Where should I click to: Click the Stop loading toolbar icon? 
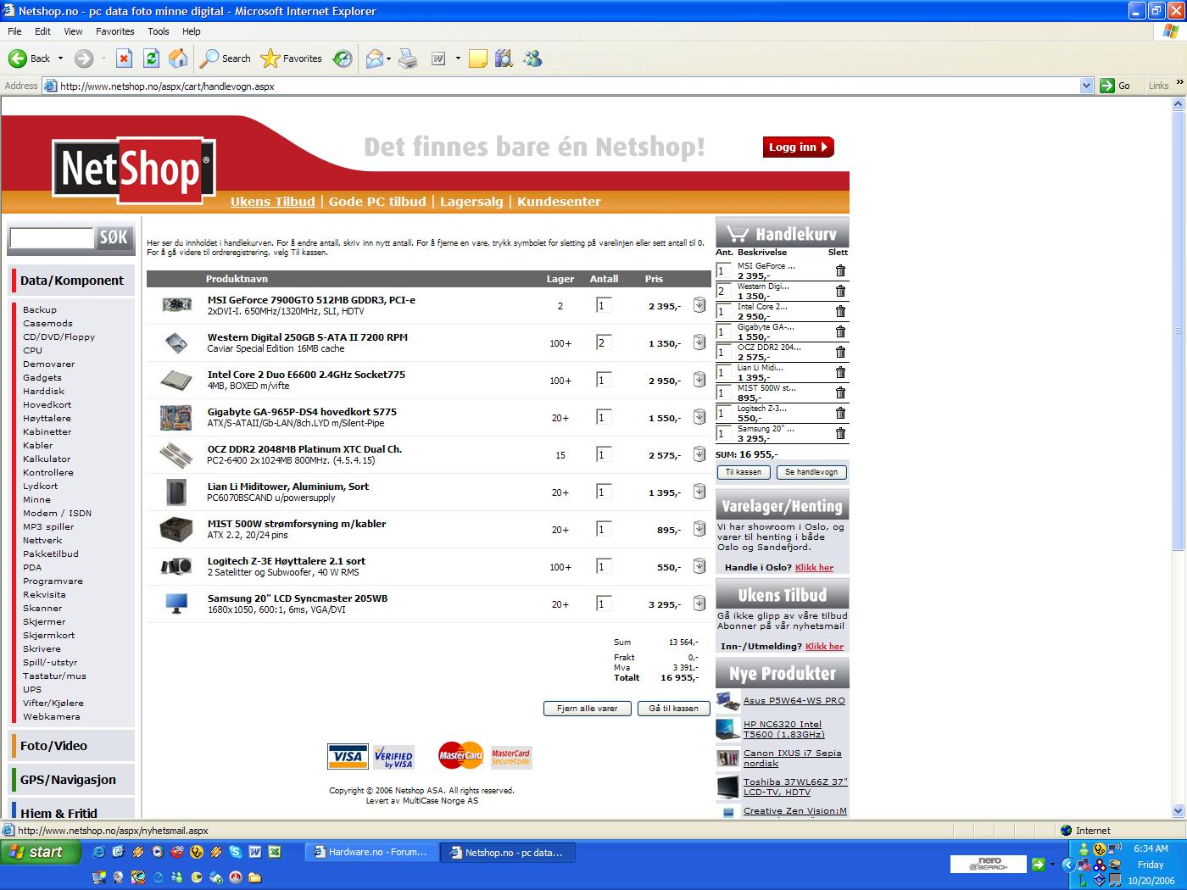(124, 58)
